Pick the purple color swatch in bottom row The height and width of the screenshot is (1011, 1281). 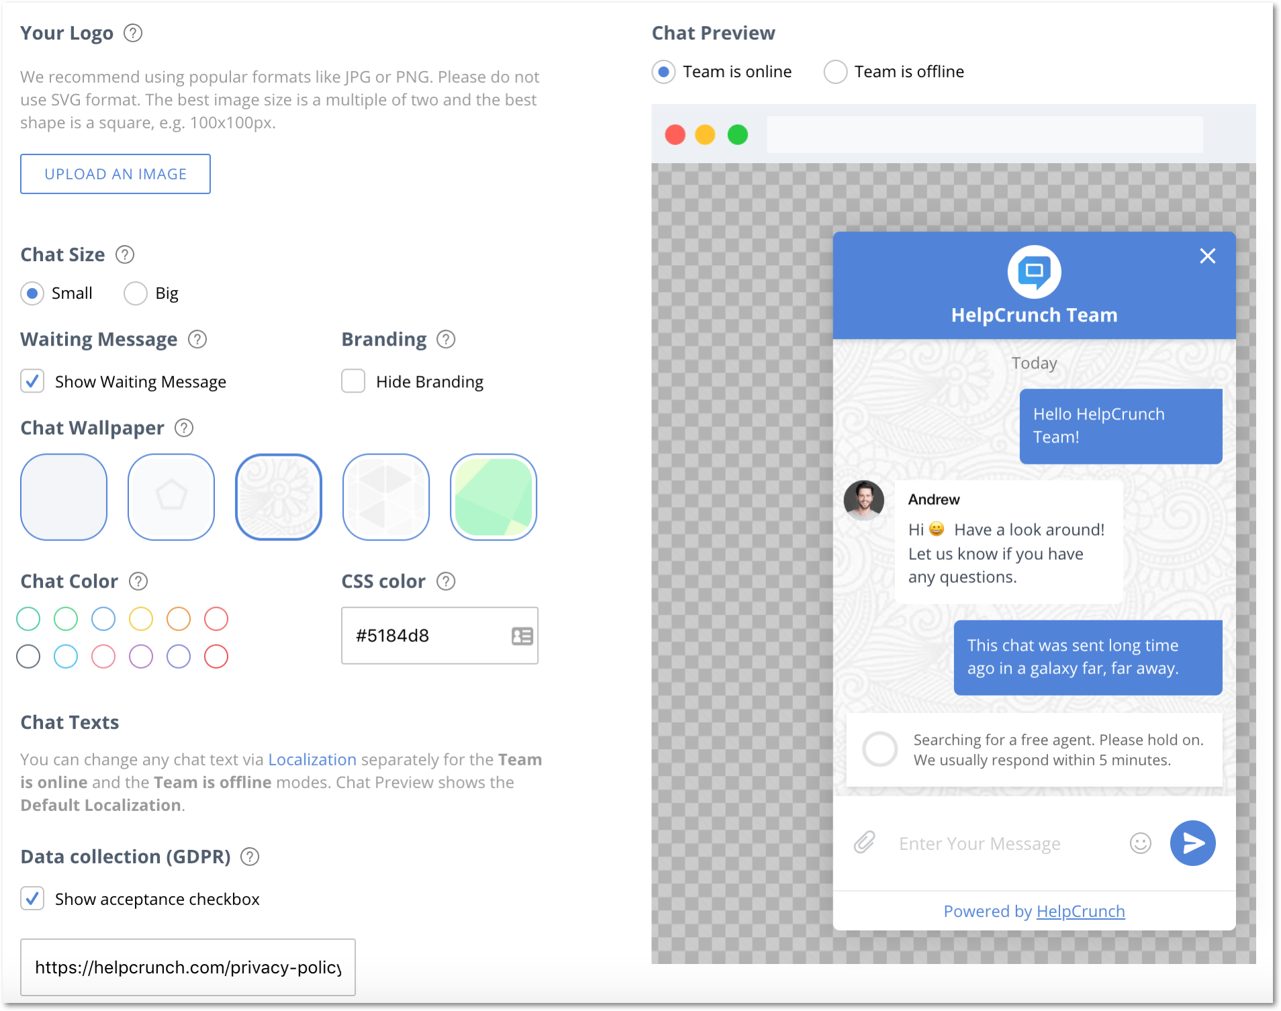(141, 656)
